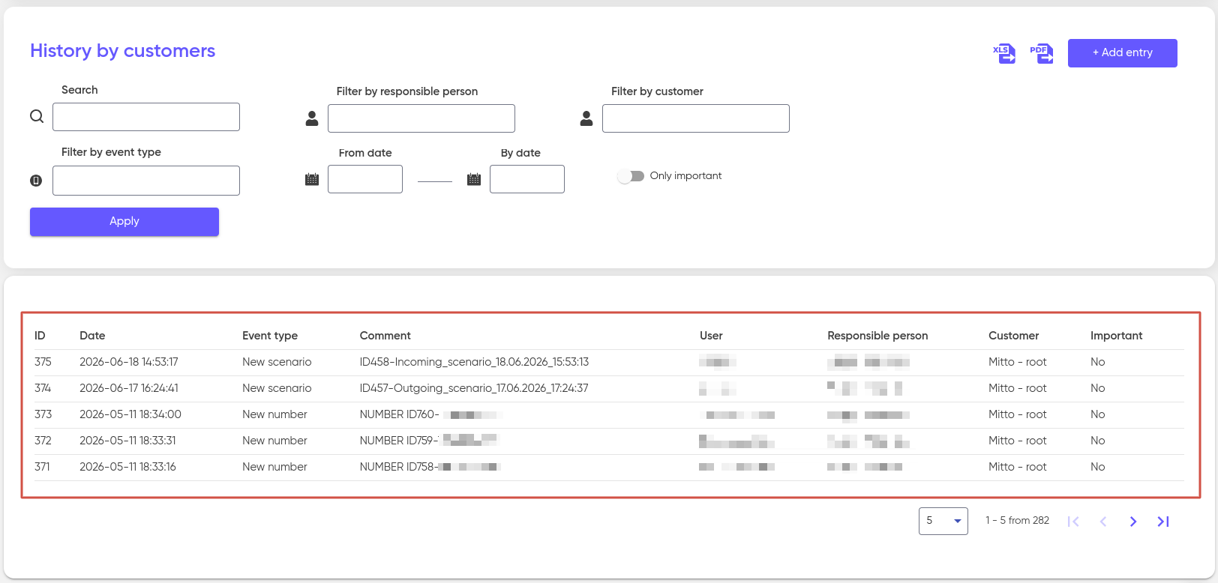The image size is (1218, 583).
Task: Jump to the last page
Action: (1163, 522)
